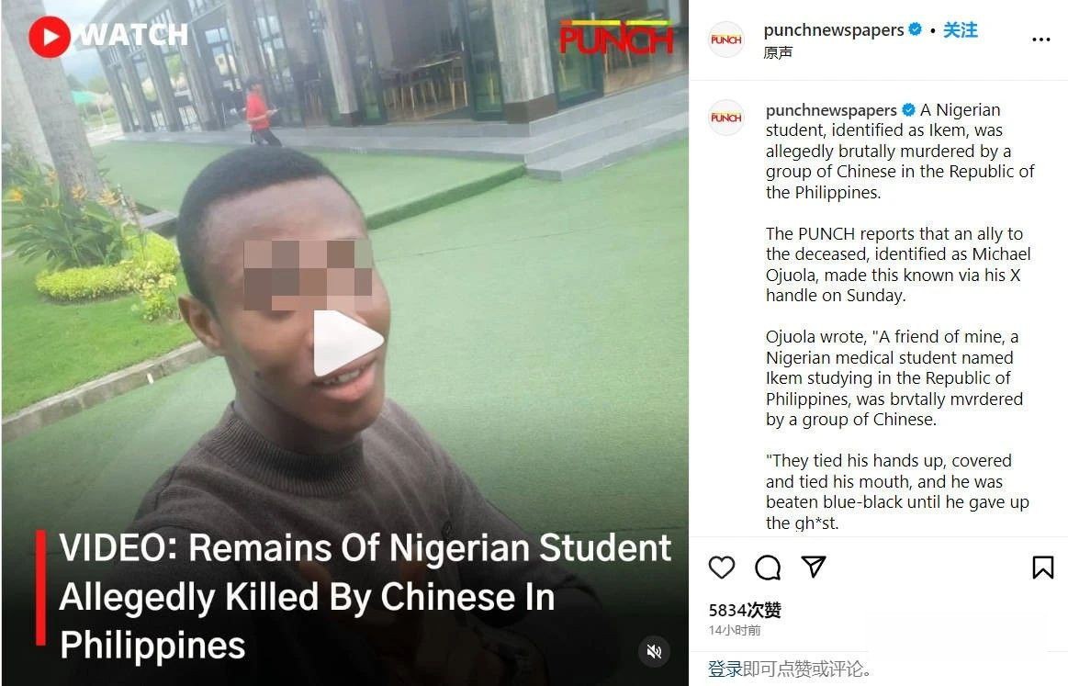Like the post with heart icon

pyautogui.click(x=721, y=567)
